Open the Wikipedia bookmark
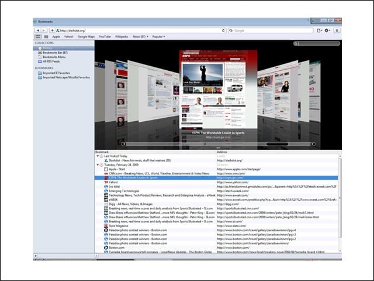Viewport: 374px width, 281px height. (x=122, y=36)
